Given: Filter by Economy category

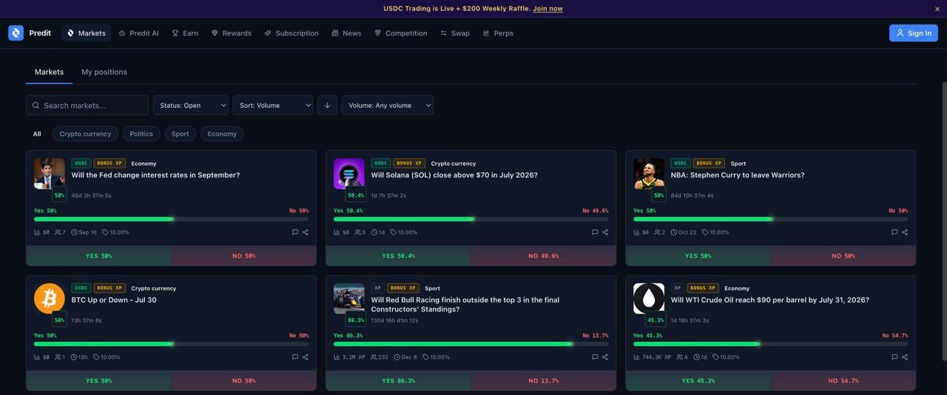Looking at the screenshot, I should click(x=222, y=134).
